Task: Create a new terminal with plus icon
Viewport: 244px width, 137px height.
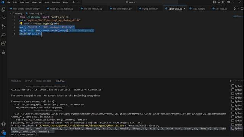Action: click(230, 81)
